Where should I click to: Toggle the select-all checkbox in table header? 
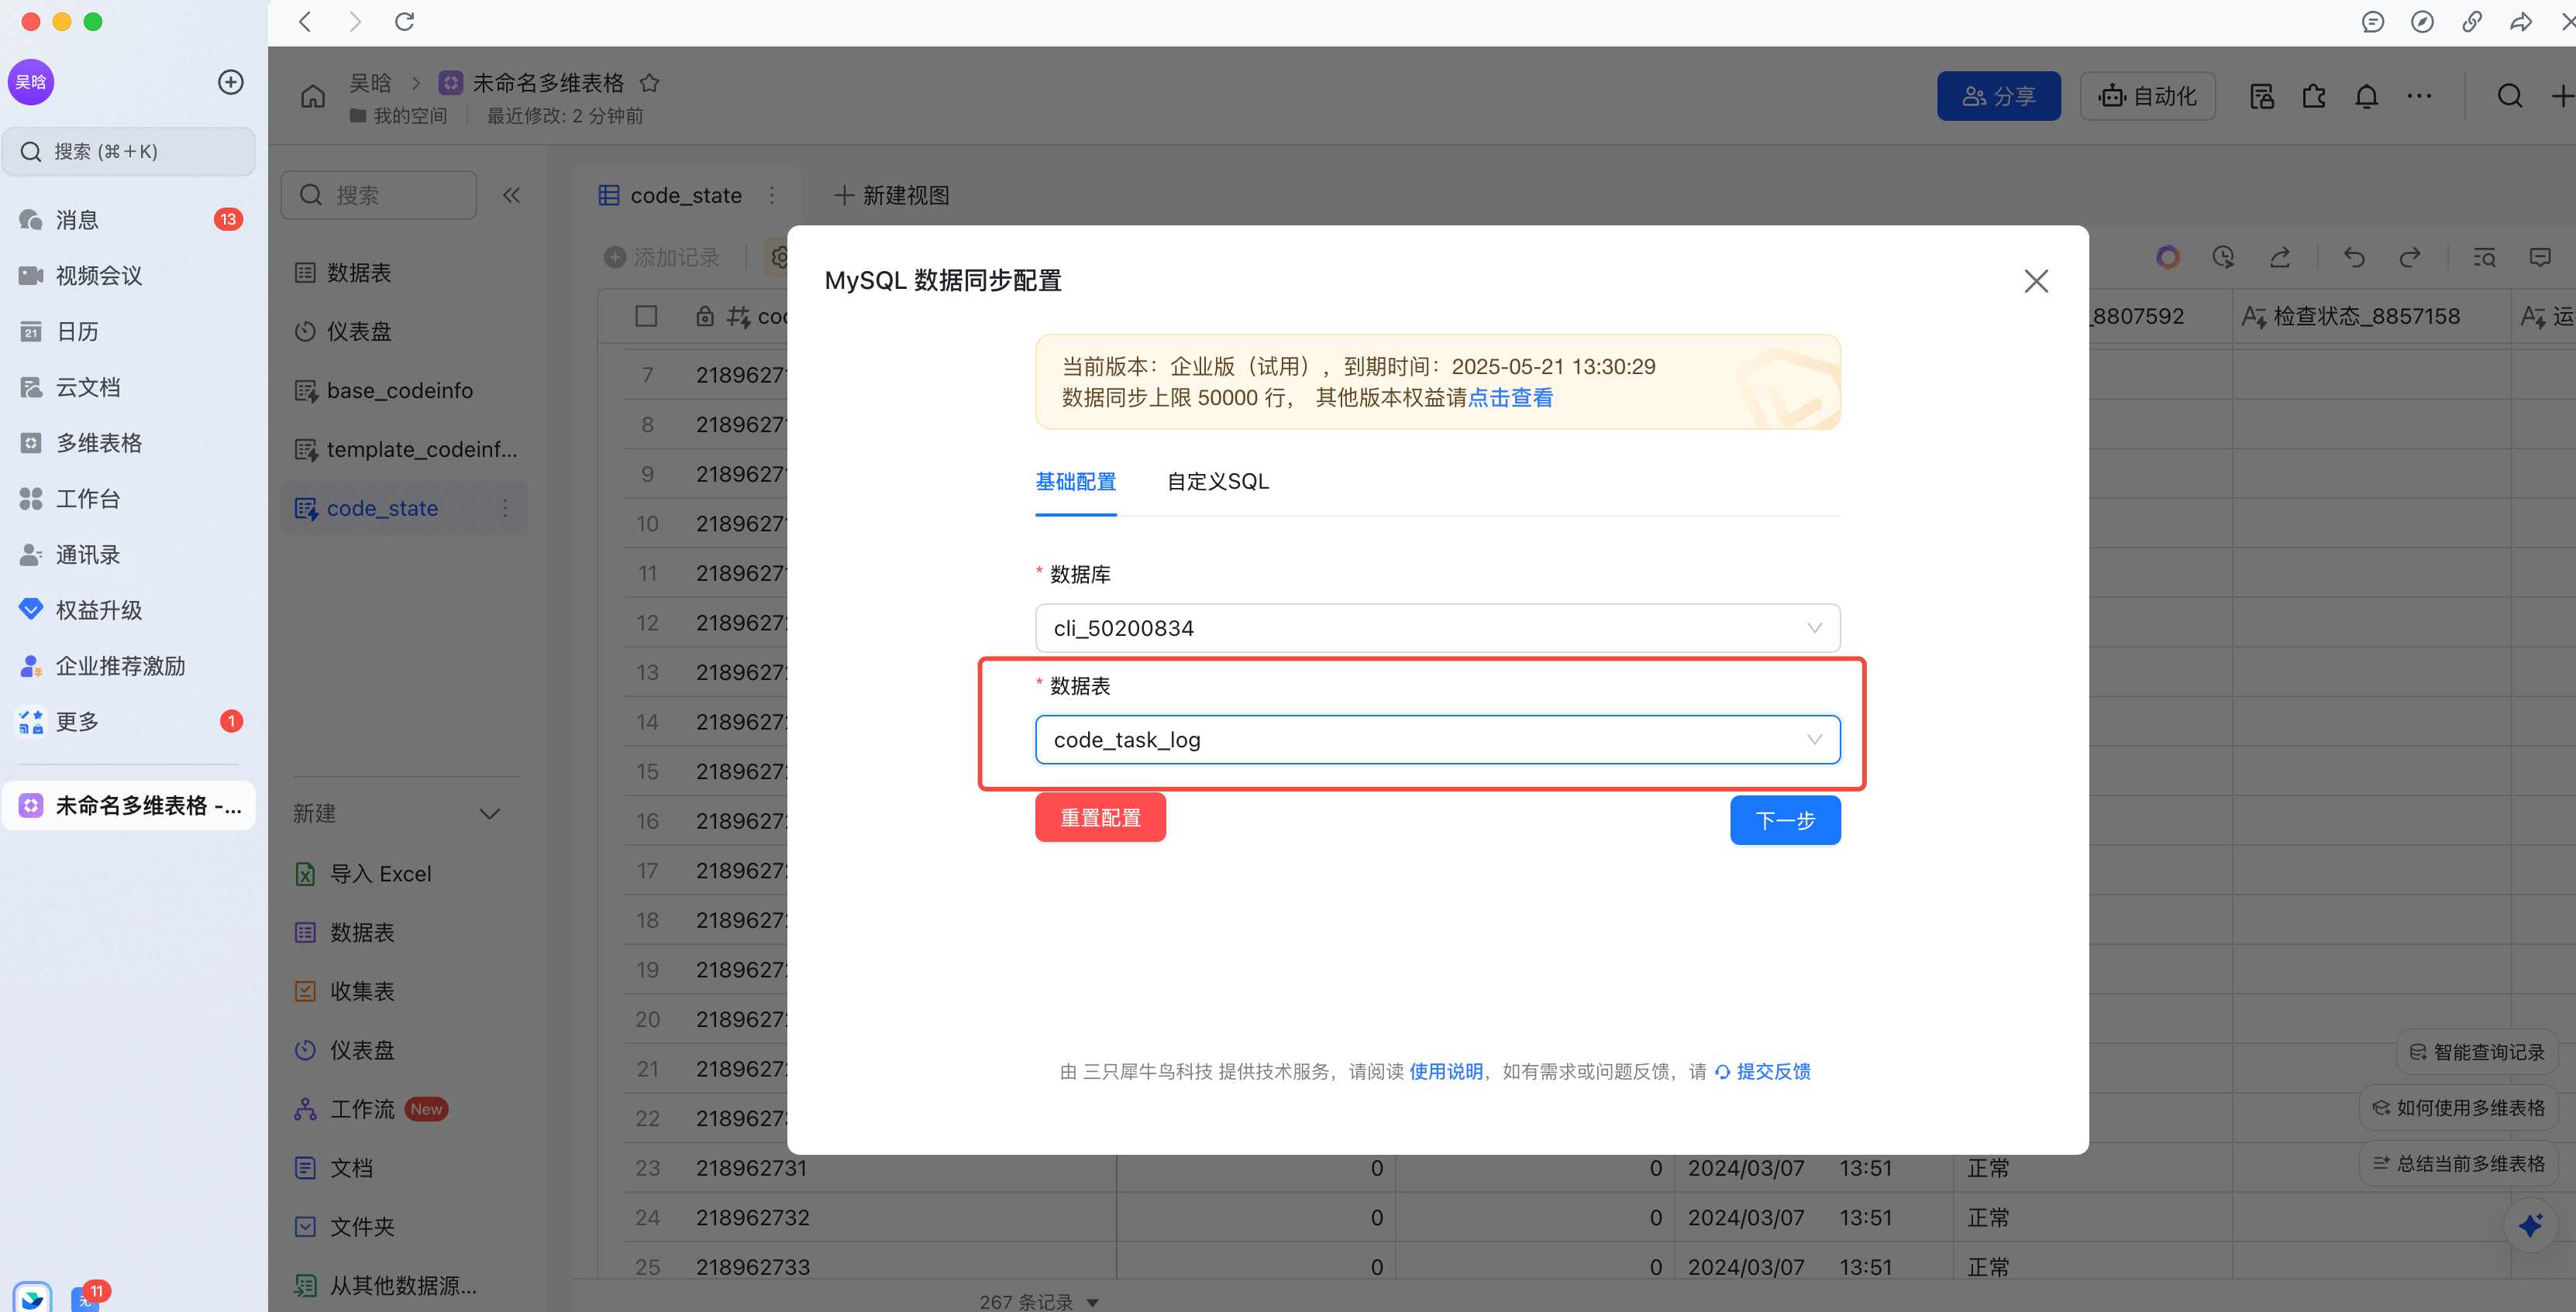tap(646, 317)
